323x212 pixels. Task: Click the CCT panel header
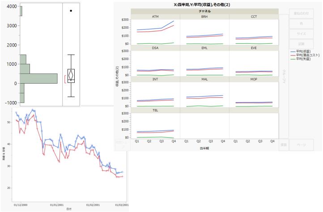[254, 17]
